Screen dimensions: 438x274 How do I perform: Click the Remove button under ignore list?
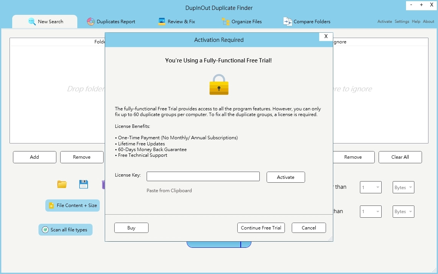353,157
